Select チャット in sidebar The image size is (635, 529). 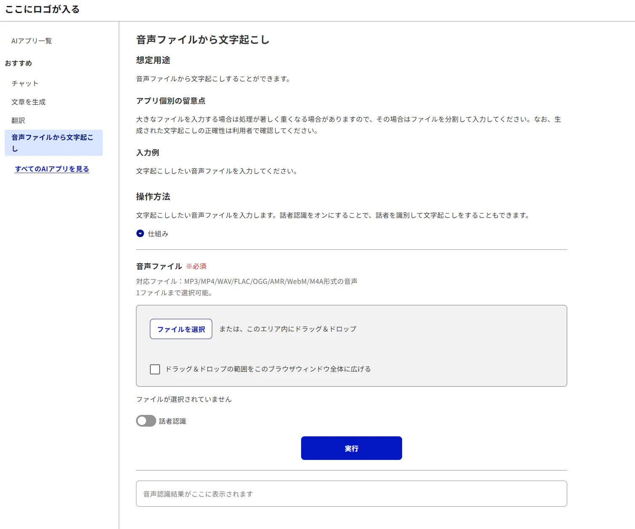[25, 83]
